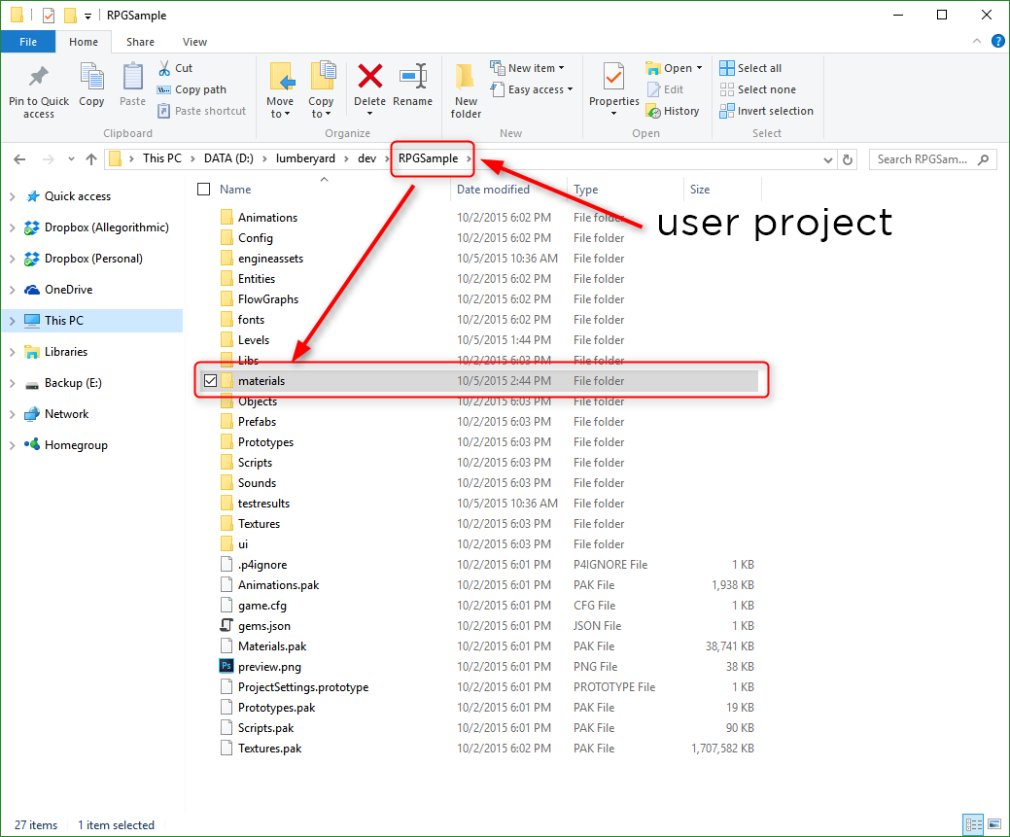Screen dimensions: 1010x837
Task: Expand Libraries tree node
Action: (x=13, y=352)
